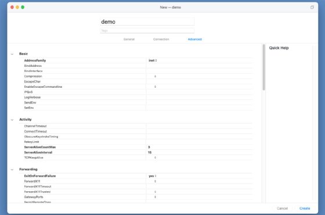
Task: Select the EscapeChar row label
Action: [x=32, y=81]
